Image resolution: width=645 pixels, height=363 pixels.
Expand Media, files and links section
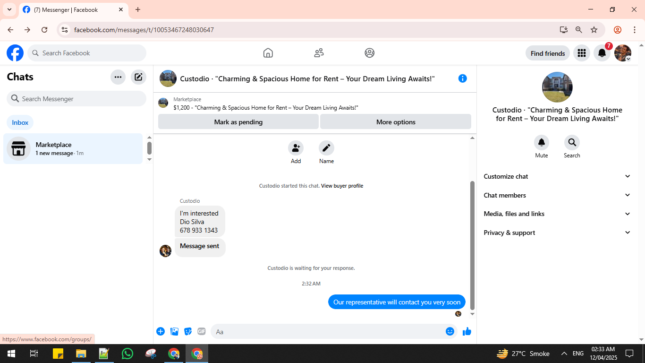557,214
